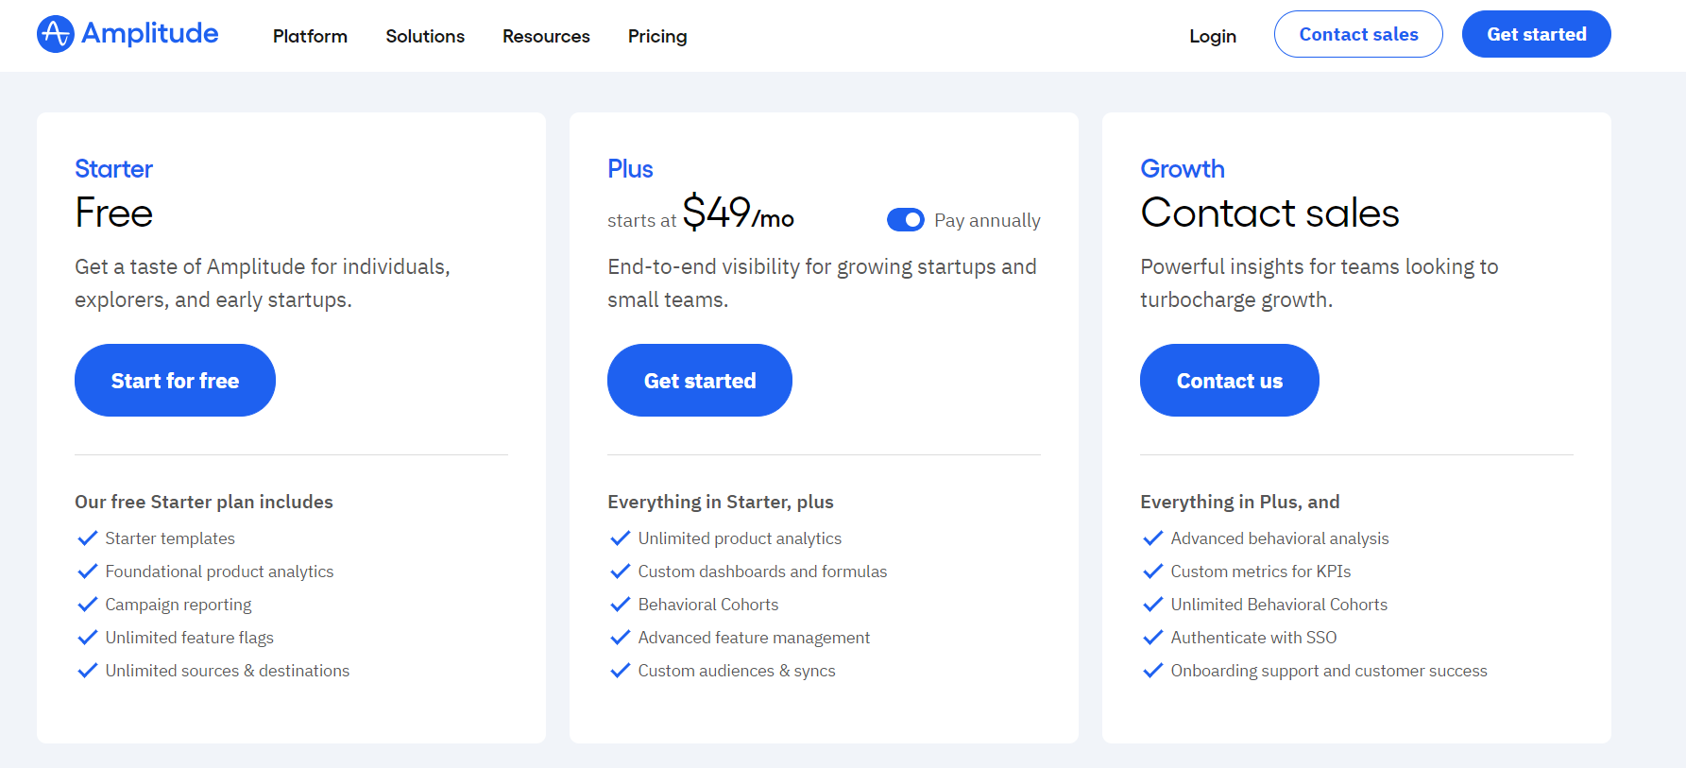
Task: Click checkmark beside Advanced behavioral analysis
Action: click(x=1153, y=538)
